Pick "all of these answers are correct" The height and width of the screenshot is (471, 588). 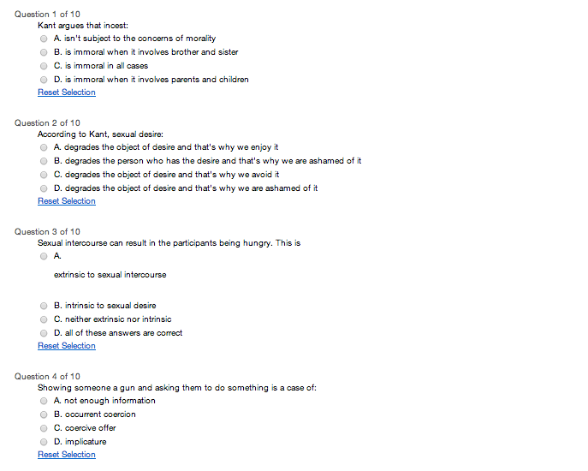44,333
